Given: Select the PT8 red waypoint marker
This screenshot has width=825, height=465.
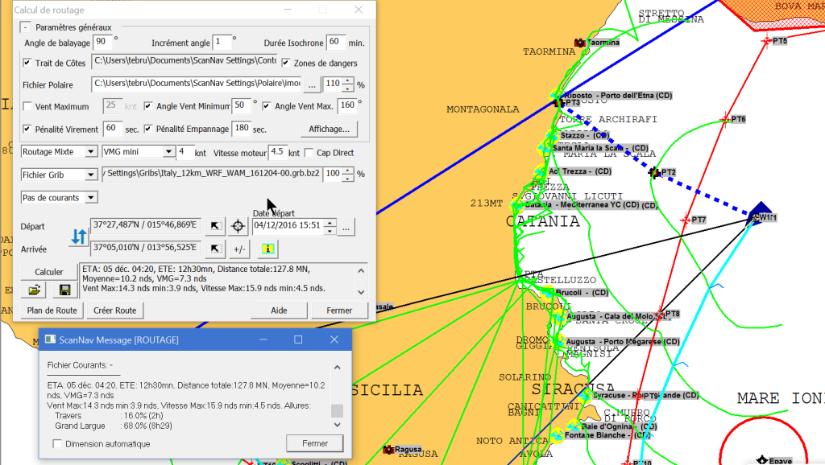Looking at the screenshot, I should (x=660, y=315).
